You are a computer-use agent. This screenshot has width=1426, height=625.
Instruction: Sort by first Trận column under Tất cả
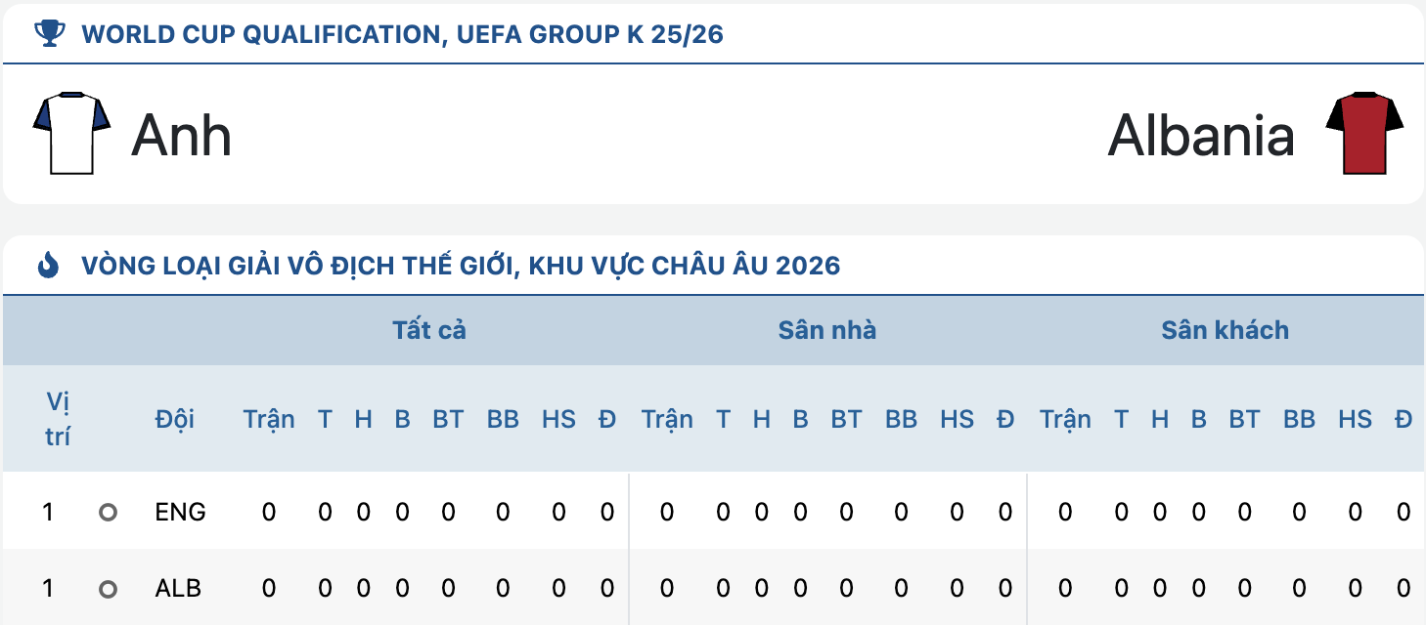click(269, 419)
